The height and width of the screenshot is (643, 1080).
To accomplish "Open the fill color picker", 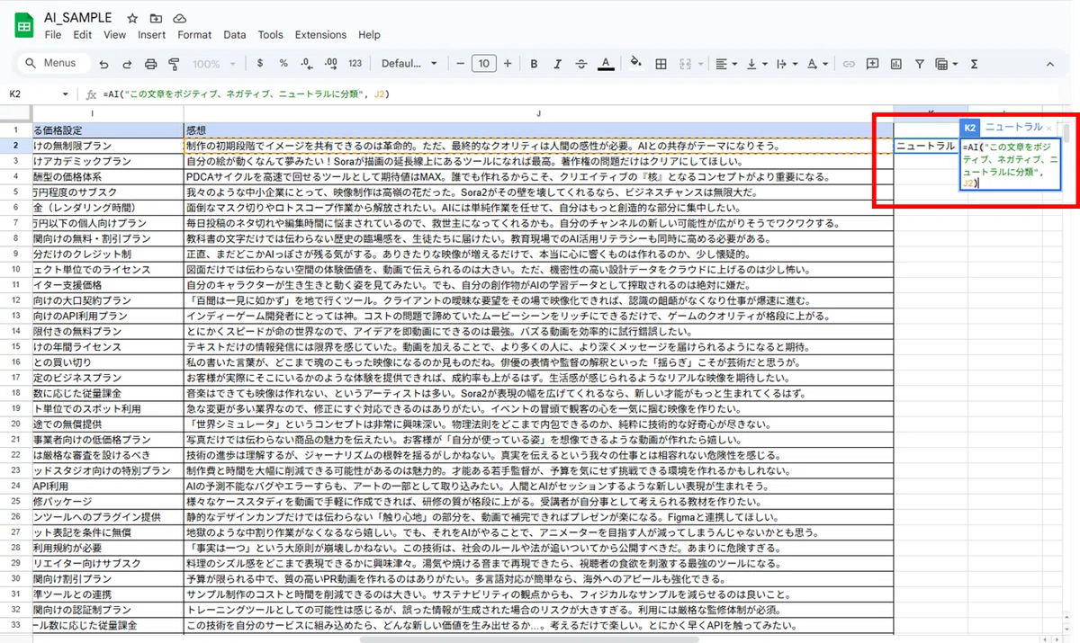I will click(636, 64).
